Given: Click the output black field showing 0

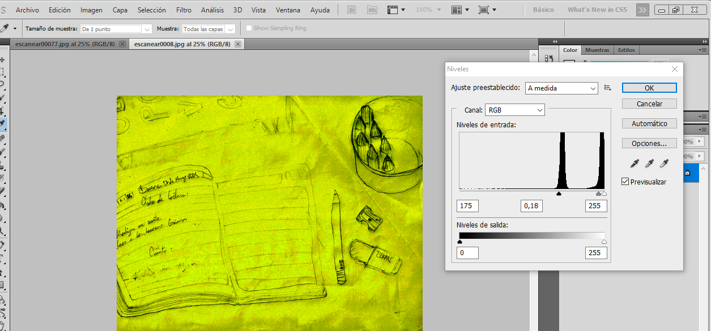Looking at the screenshot, I should tap(467, 253).
